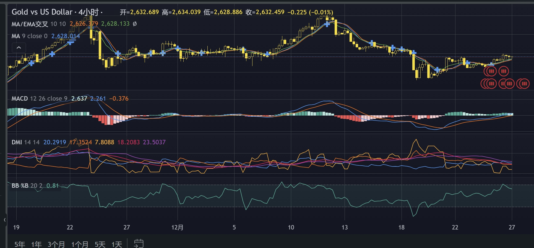Set the time range to 5天
The width and height of the screenshot is (534, 248).
(100, 244)
